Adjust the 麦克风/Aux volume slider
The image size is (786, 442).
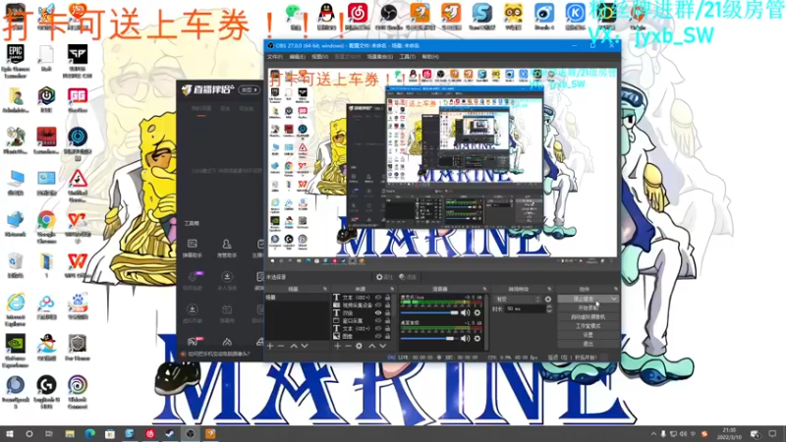[429, 312]
